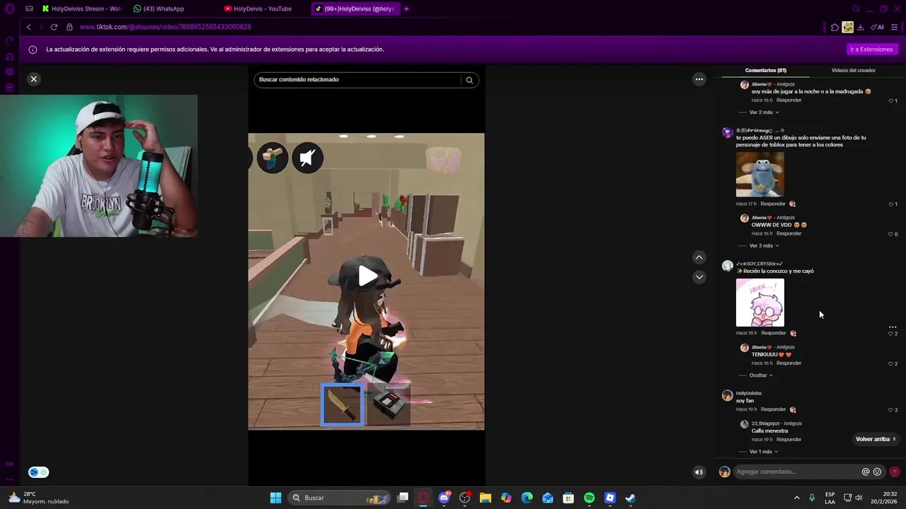Toggle volume speaker icon beside the comment box
Image resolution: width=906 pixels, height=509 pixels.
coord(699,472)
